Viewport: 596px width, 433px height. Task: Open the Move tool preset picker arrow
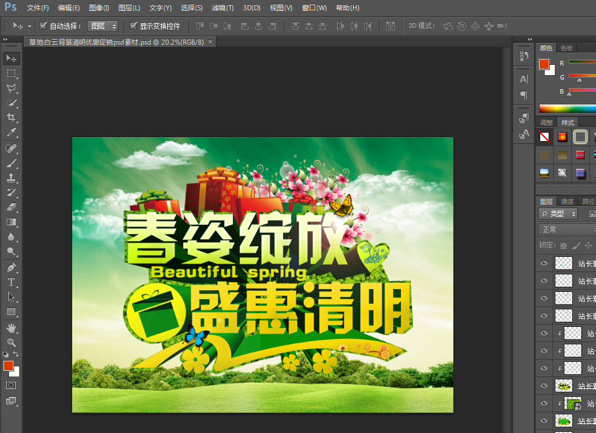point(29,27)
